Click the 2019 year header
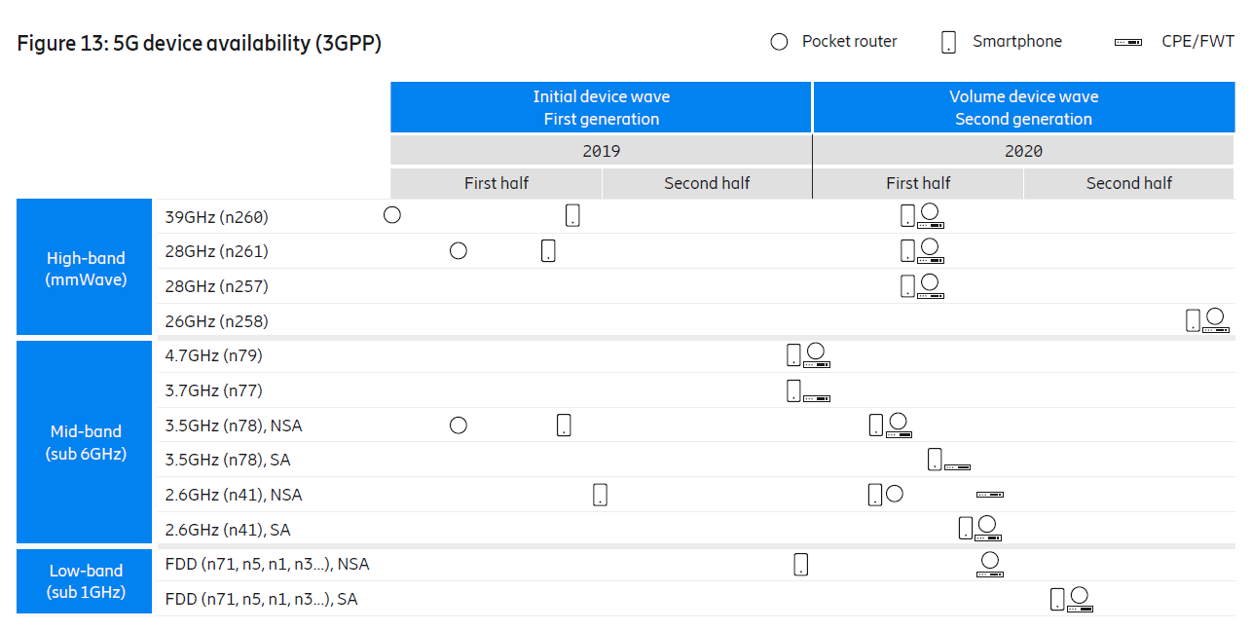This screenshot has height=630, width=1251. 601,151
